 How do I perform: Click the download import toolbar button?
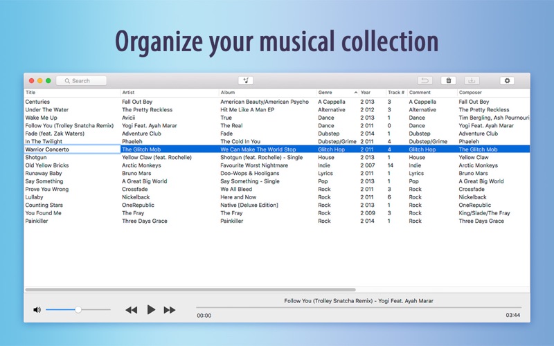(472, 80)
